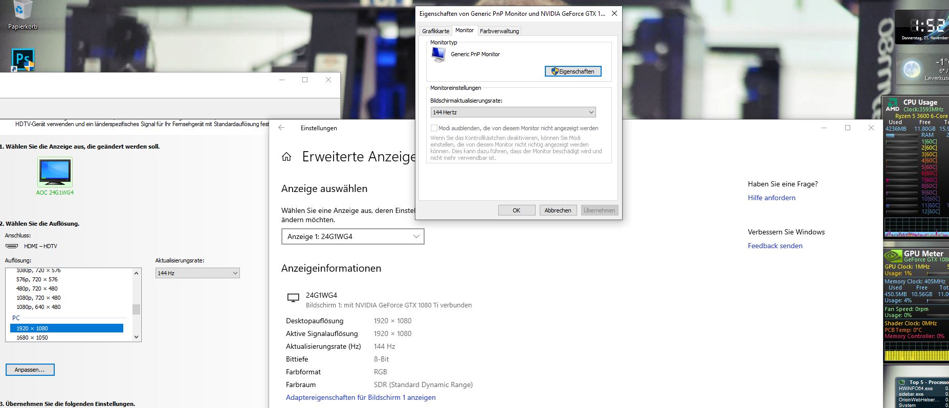The height and width of the screenshot is (408, 949).
Task: Click the resolution list scroll-down arrow
Action: click(136, 337)
